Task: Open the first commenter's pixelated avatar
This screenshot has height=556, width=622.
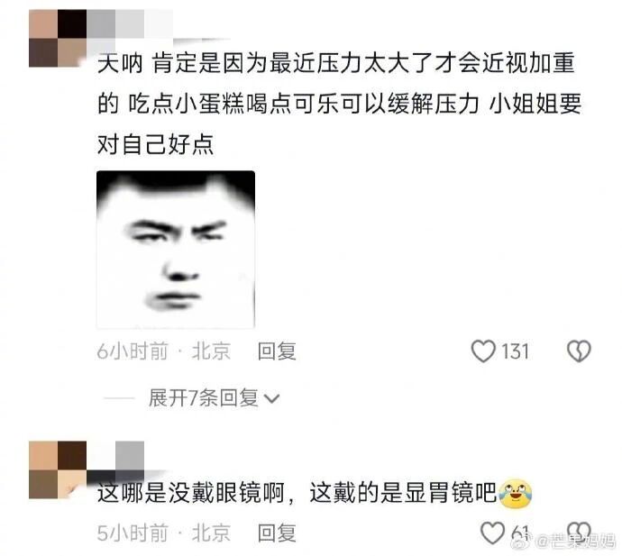Action: tap(58, 39)
